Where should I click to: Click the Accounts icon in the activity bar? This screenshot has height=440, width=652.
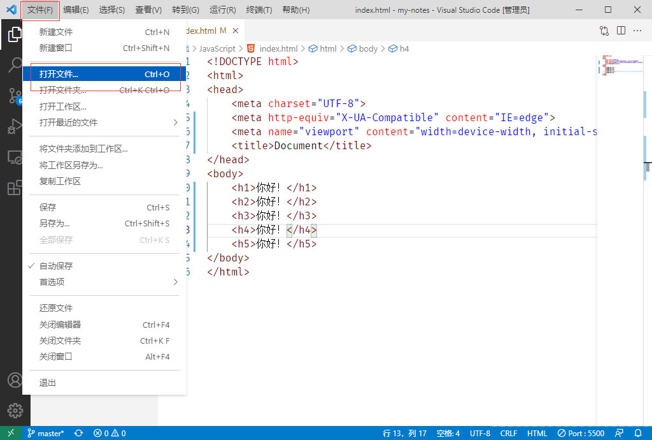[14, 379]
